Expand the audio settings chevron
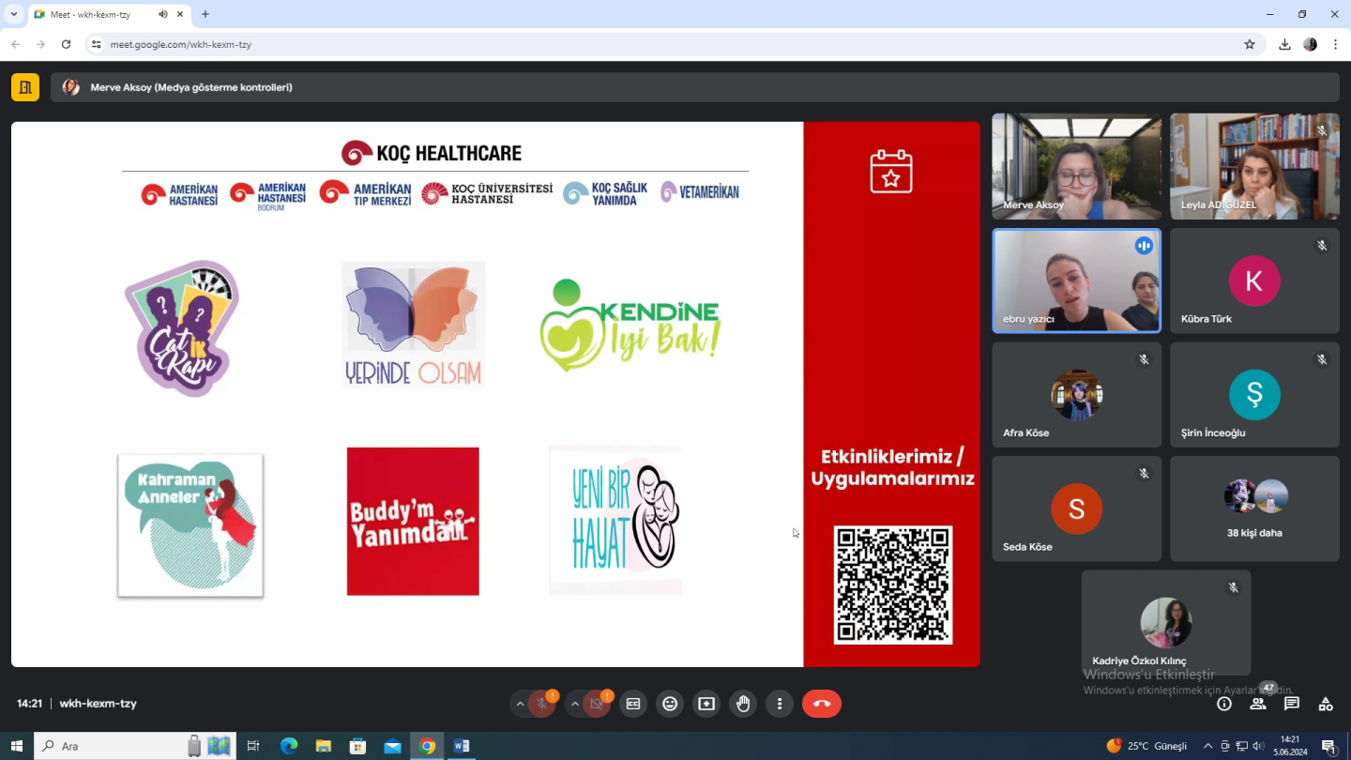This screenshot has width=1351, height=760. coord(520,704)
